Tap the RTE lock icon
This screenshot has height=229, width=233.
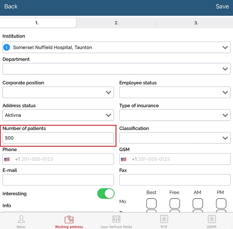pyautogui.click(x=164, y=219)
